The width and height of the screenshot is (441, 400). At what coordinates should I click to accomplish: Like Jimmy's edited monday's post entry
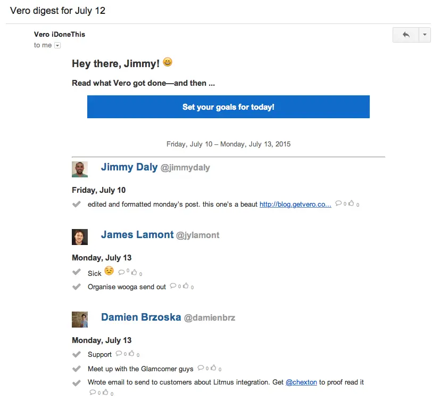click(x=351, y=203)
